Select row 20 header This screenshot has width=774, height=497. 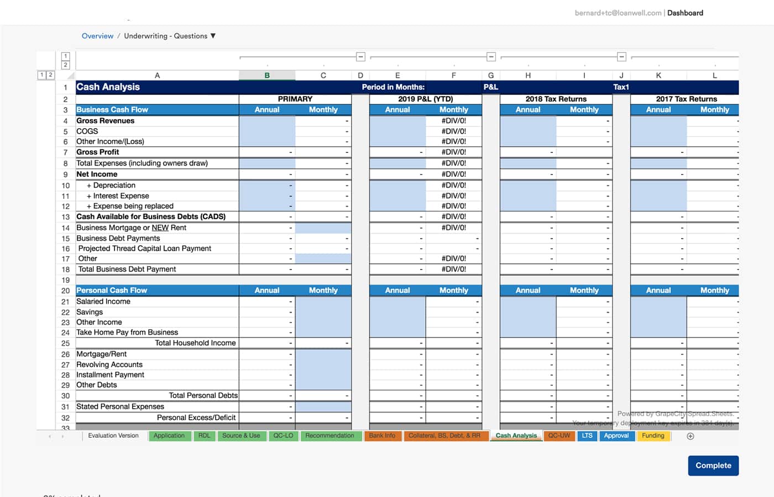(x=65, y=290)
